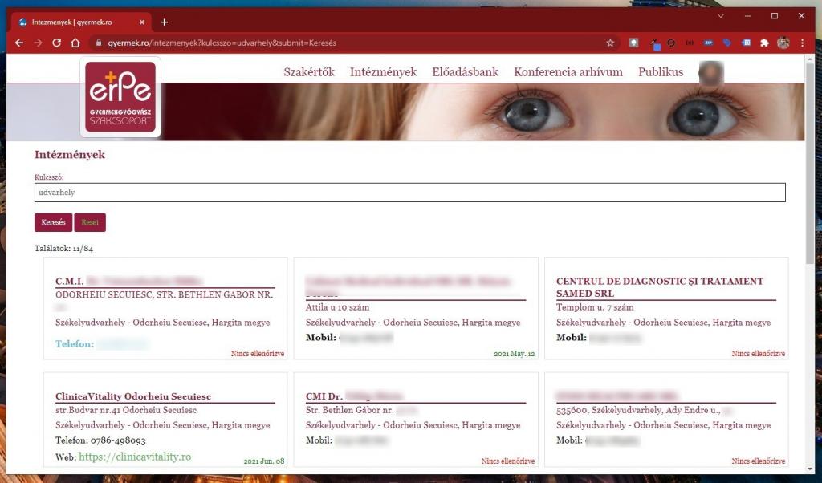Open Chrome's three-dot menu
This screenshot has width=822, height=483.
pyautogui.click(x=802, y=43)
